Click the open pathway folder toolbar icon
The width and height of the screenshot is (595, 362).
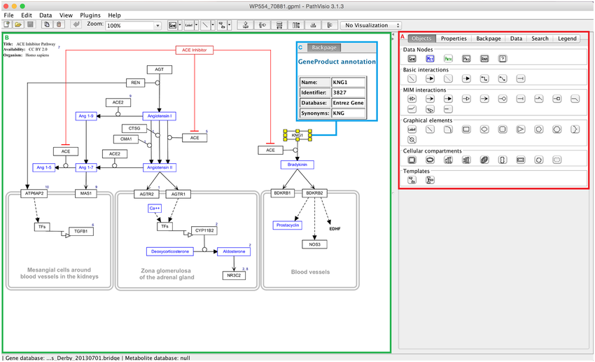[x=19, y=25]
